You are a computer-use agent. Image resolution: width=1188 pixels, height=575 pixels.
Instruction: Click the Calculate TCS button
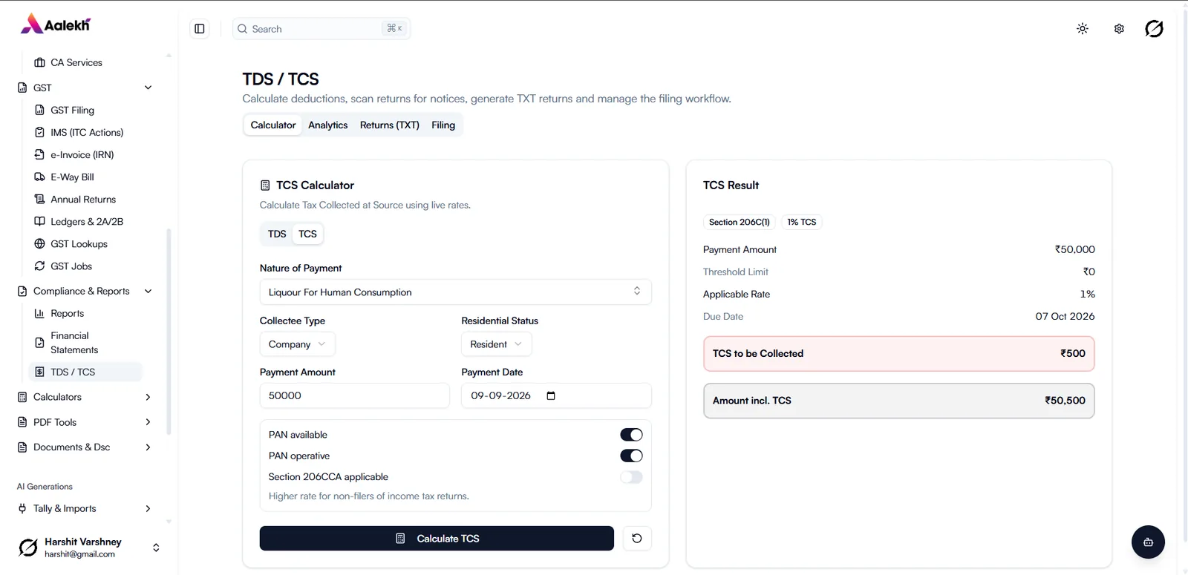(x=437, y=539)
